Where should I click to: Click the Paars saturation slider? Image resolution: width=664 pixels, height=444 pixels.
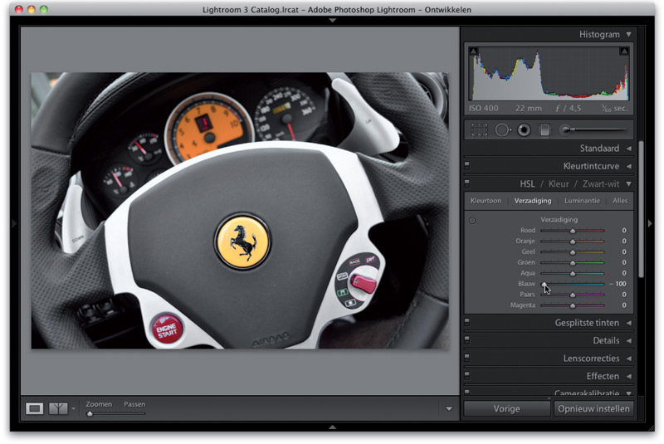(572, 295)
